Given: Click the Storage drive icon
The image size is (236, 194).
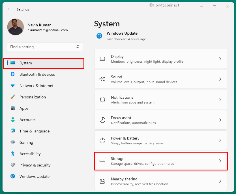Looking at the screenshot, I should (102, 161).
